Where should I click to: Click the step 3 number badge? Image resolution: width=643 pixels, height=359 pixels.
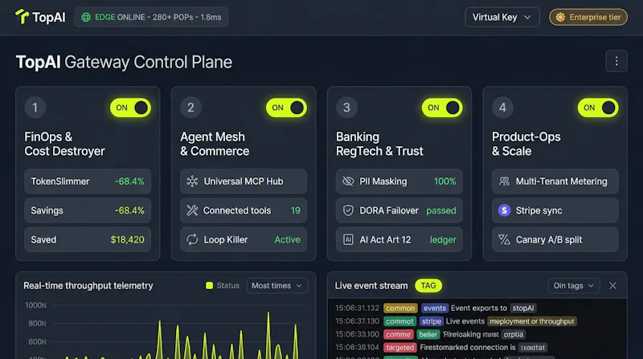(346, 108)
